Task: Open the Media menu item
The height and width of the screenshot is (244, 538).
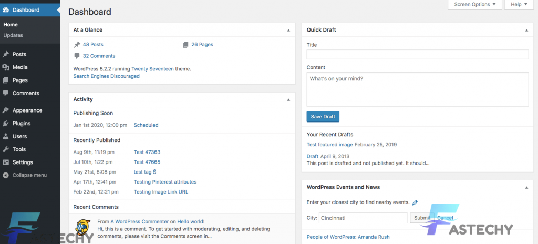Action: click(20, 67)
